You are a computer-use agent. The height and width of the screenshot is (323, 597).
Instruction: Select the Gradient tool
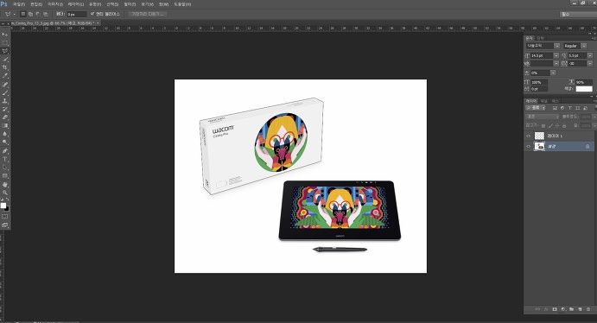pyautogui.click(x=5, y=125)
